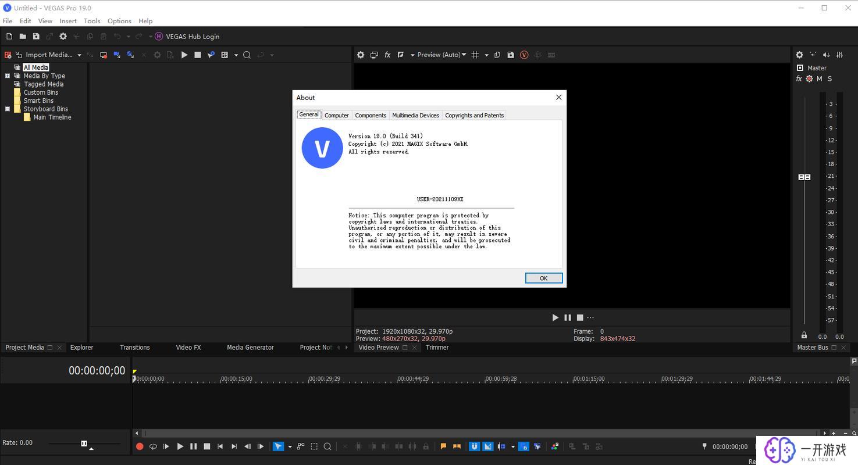Click Preview on External Monitor icon
858x465 pixels.
(x=374, y=55)
